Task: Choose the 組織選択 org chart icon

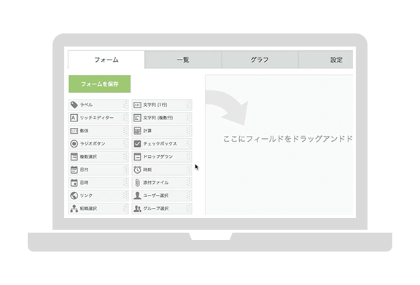Action: click(74, 209)
